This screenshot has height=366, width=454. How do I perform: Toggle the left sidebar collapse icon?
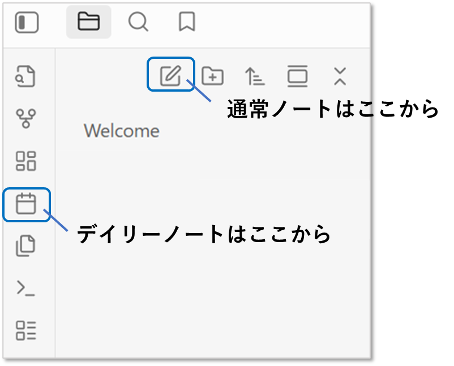(x=27, y=23)
